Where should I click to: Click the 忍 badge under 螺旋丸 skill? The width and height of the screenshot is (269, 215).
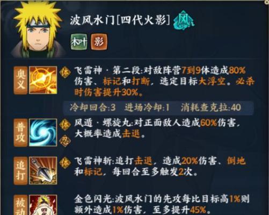click(65, 140)
